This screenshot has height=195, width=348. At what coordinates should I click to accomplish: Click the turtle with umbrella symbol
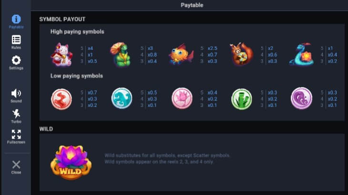pyautogui.click(x=121, y=54)
